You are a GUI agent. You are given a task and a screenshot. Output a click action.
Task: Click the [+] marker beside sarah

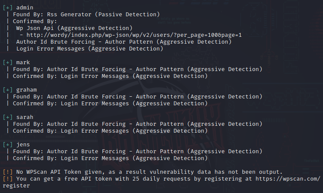coord(8,117)
